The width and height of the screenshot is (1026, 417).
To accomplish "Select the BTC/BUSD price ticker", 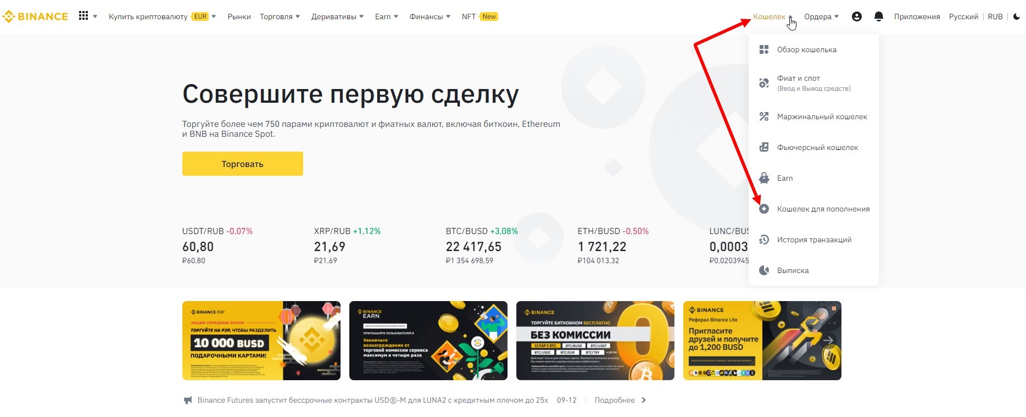I will [x=482, y=246].
